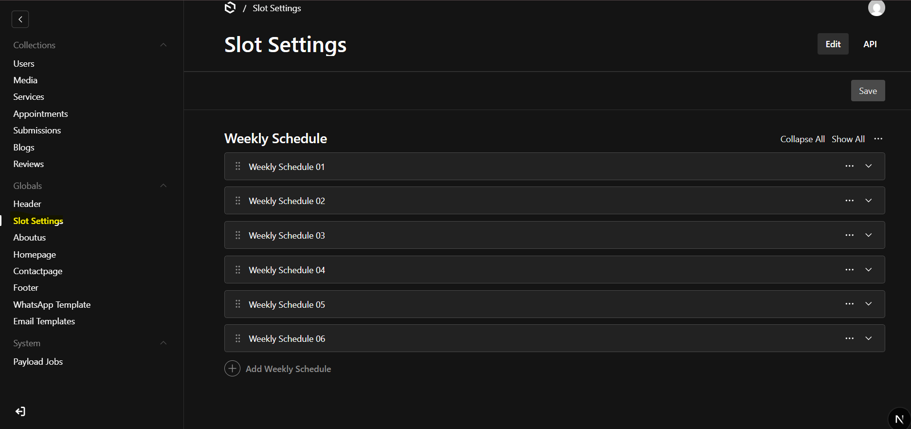
Task: Click the Collapse All link
Action: click(802, 139)
